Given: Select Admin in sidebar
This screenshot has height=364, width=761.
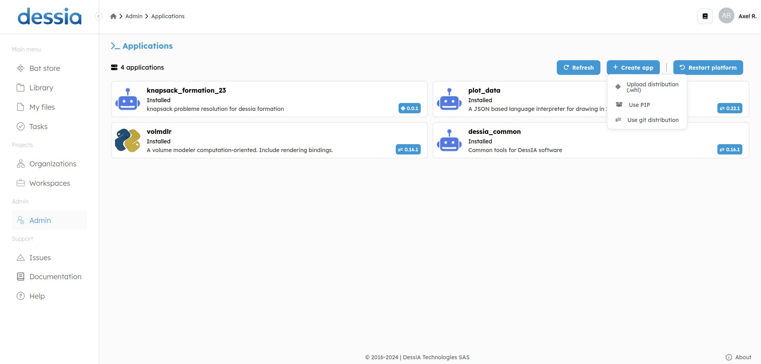Looking at the screenshot, I should click(49, 220).
